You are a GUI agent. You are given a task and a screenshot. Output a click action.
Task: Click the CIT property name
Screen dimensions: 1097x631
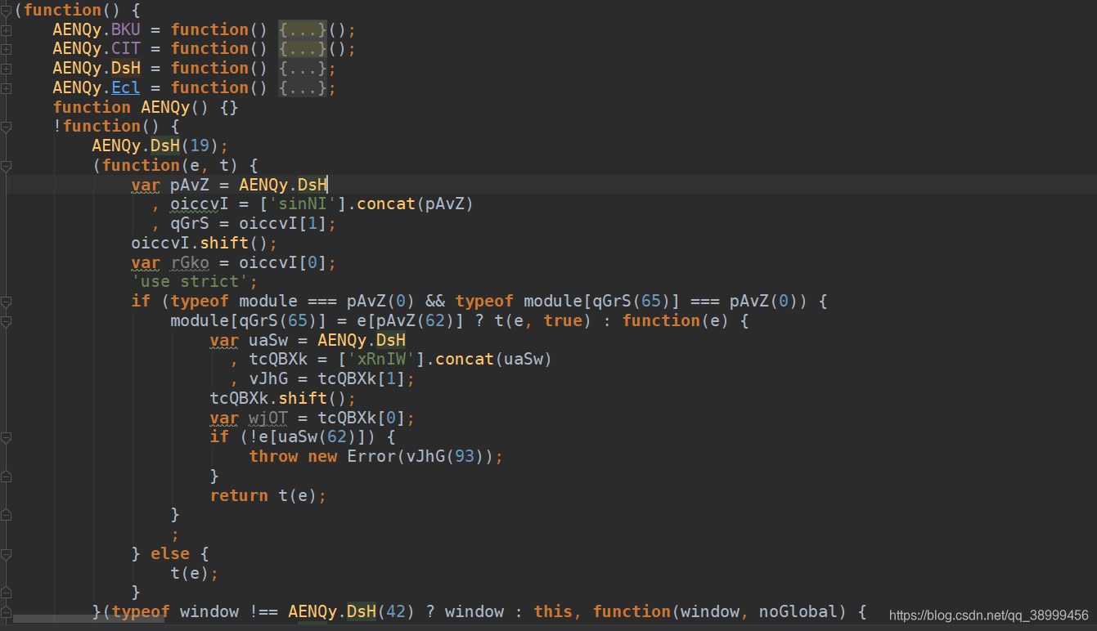tap(126, 49)
